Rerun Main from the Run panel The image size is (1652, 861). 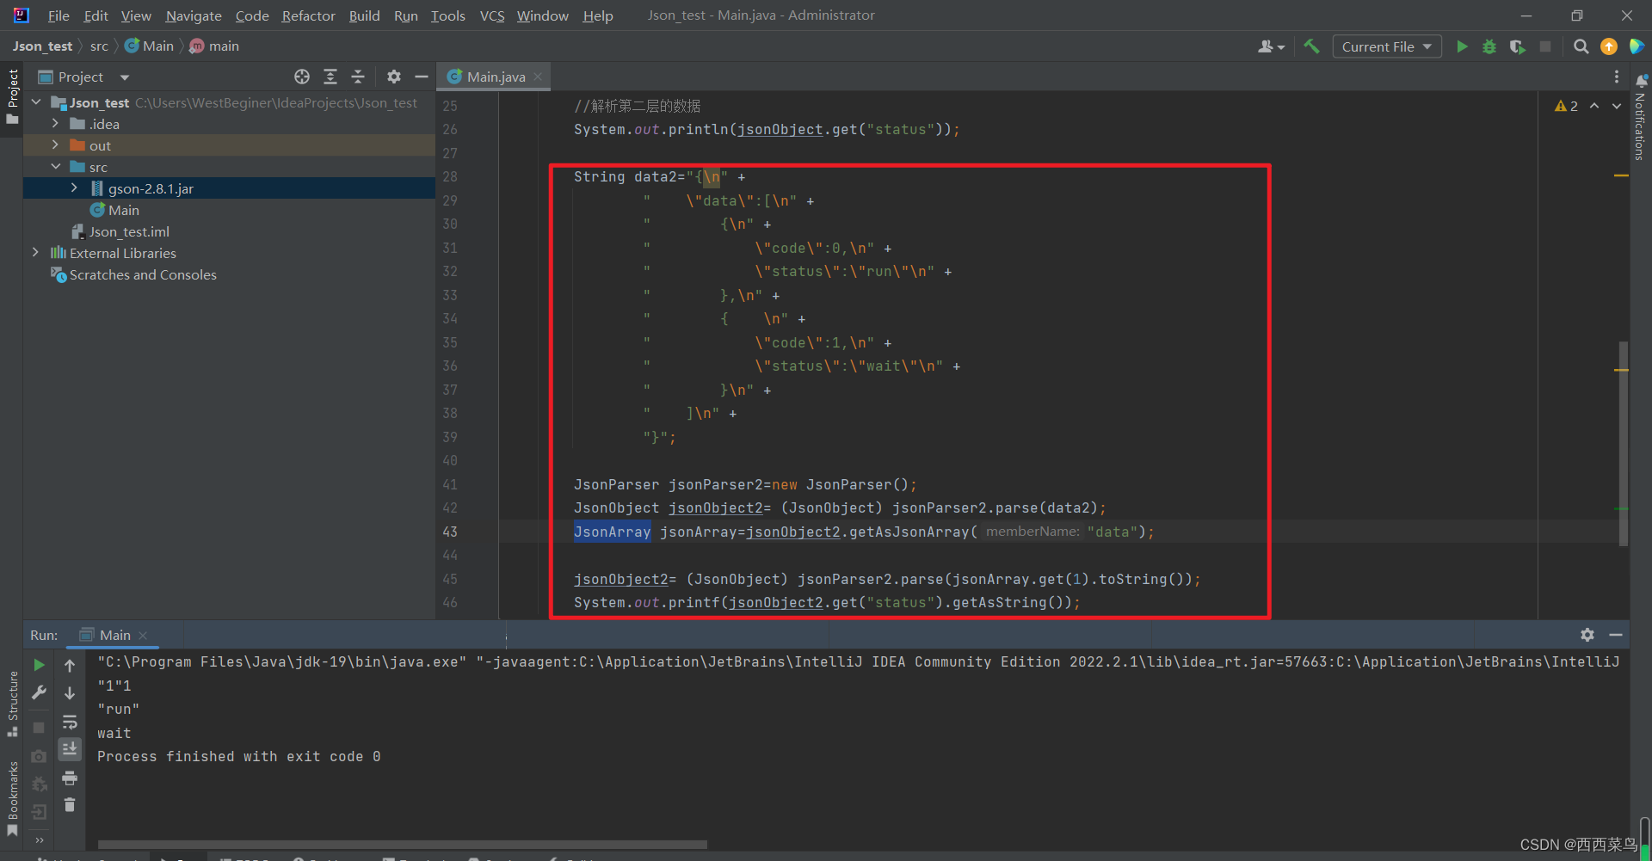(39, 664)
